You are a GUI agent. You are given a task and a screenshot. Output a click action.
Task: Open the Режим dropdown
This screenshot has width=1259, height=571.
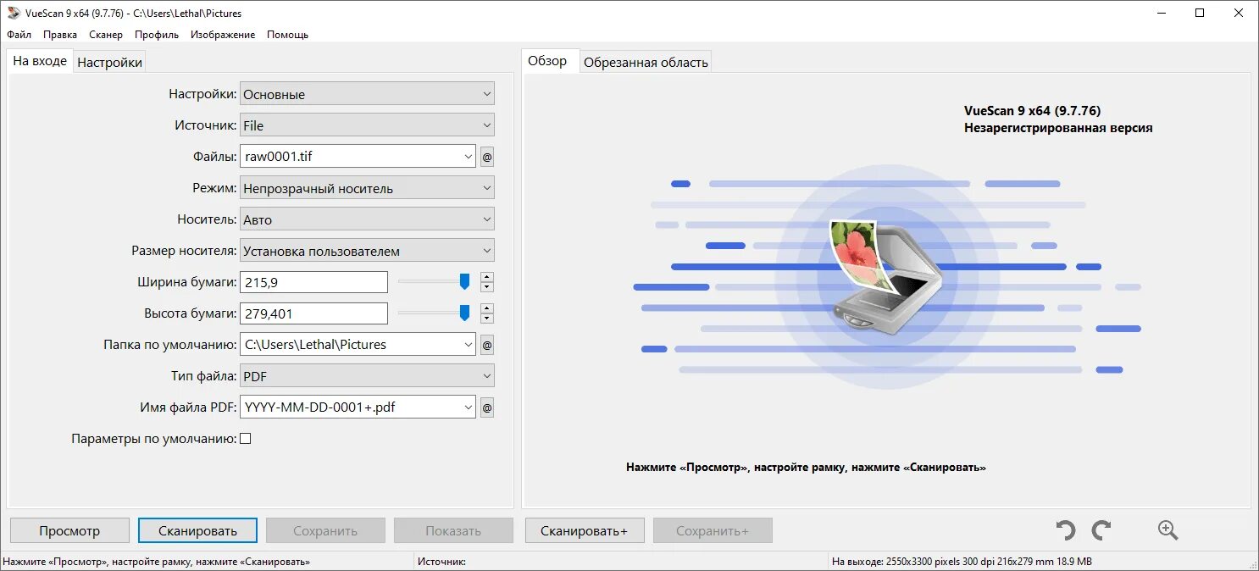click(367, 188)
